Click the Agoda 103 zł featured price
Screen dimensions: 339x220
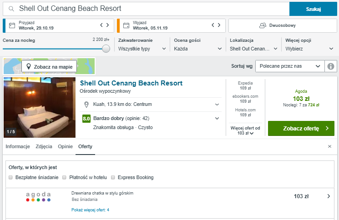coord(301,99)
